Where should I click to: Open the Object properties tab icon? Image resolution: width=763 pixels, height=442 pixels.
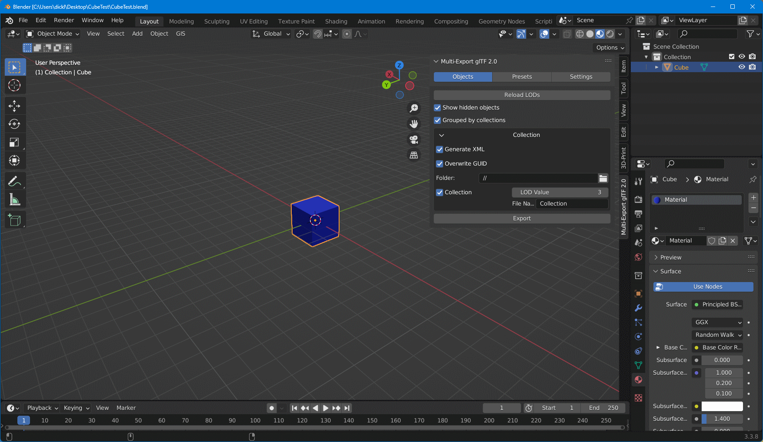tap(638, 294)
